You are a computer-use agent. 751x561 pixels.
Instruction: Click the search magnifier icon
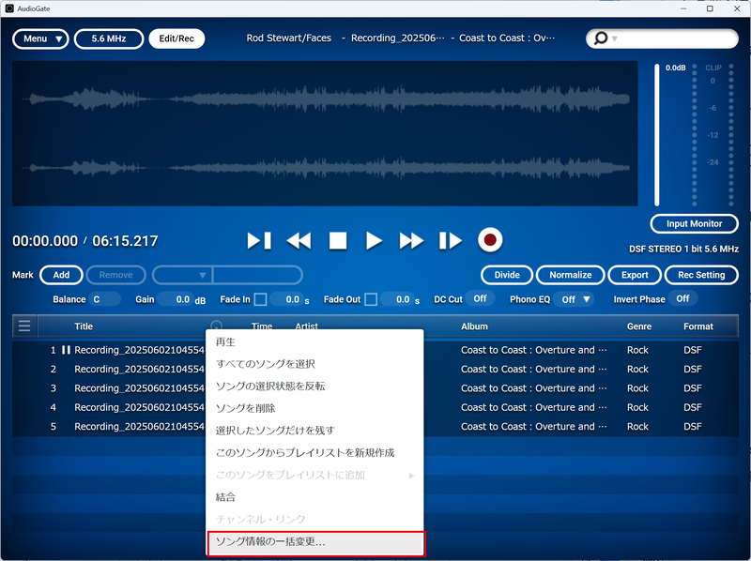click(601, 38)
